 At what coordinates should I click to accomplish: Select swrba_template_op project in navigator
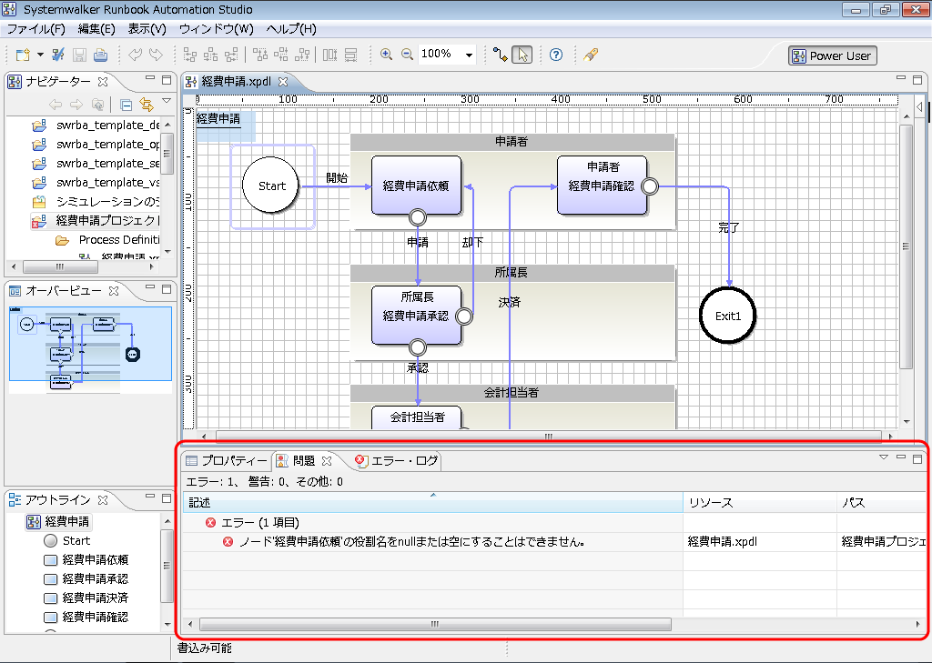[107, 145]
